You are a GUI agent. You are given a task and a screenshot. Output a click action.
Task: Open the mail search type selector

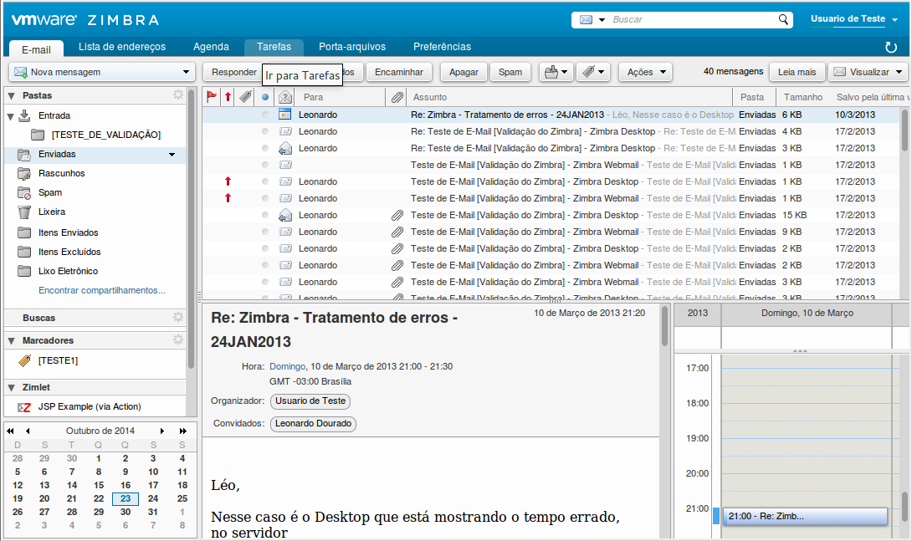point(592,19)
